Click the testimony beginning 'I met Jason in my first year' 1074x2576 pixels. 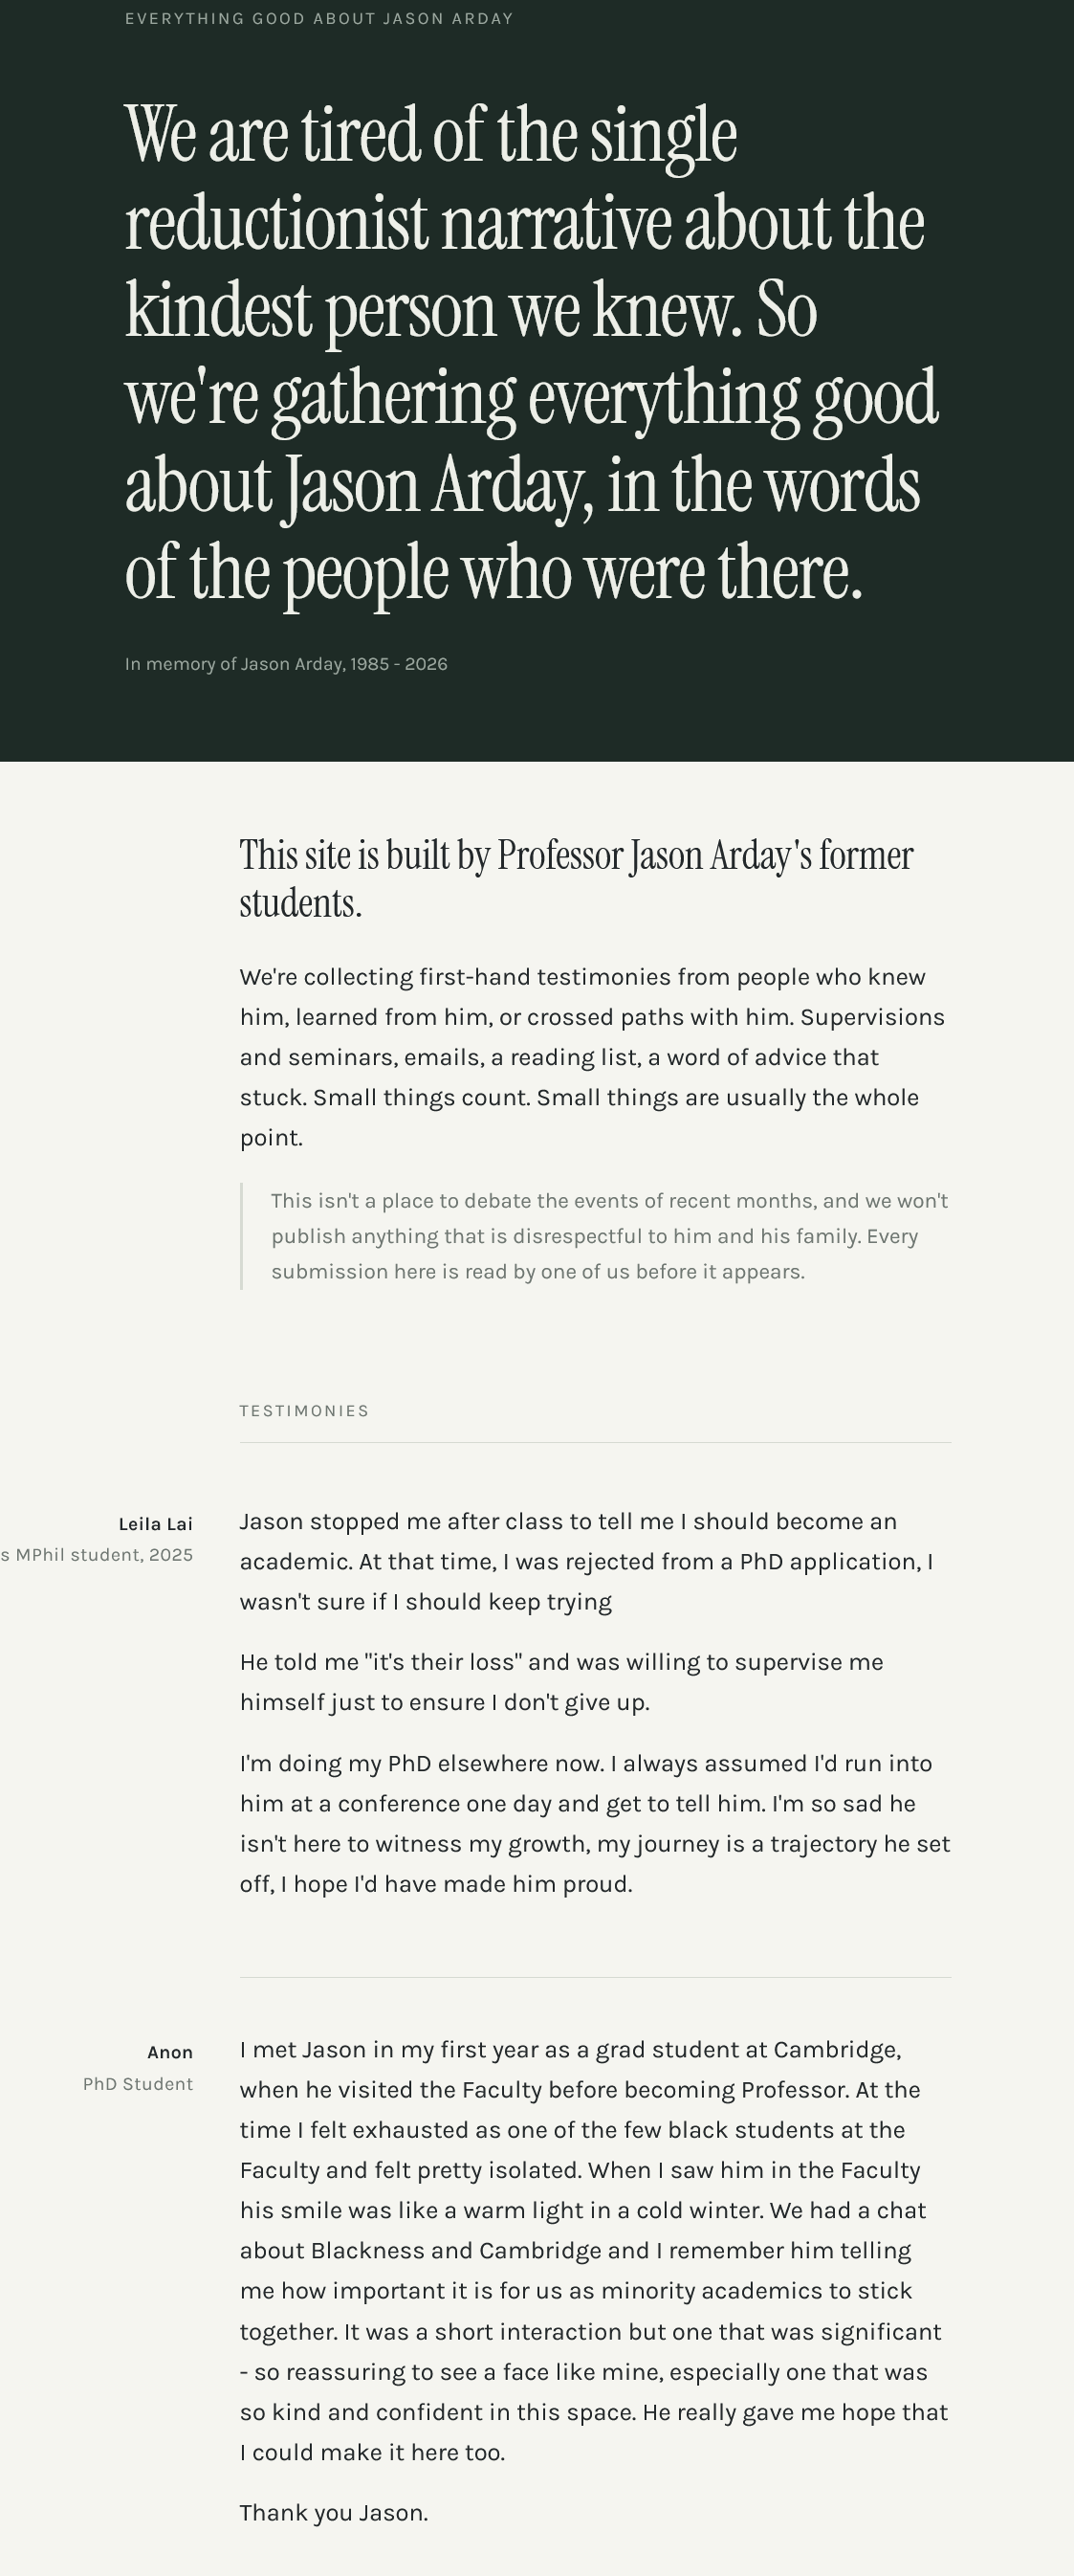tap(595, 2251)
